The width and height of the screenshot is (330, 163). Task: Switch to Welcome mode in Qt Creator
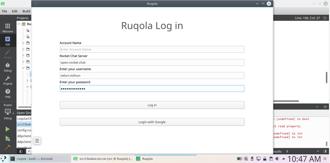[x=8, y=28]
